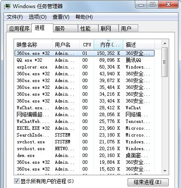Select the EXCEL.EXE *32 process row
181x188 pixels.
(84, 128)
